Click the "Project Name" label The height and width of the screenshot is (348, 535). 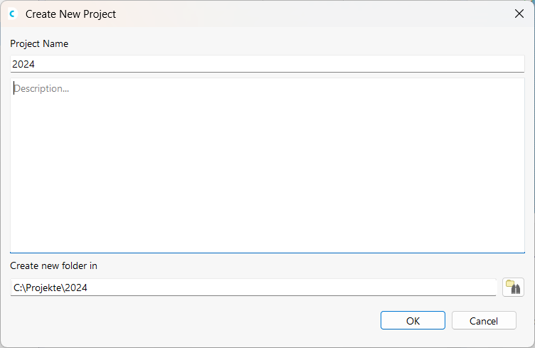[x=39, y=43]
